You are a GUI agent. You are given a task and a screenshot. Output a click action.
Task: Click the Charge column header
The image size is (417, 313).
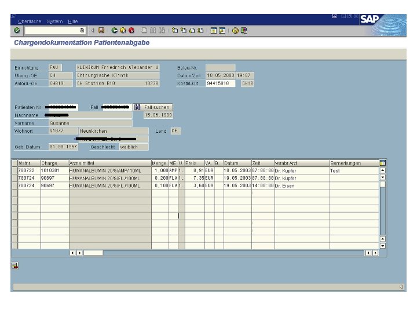pyautogui.click(x=55, y=163)
